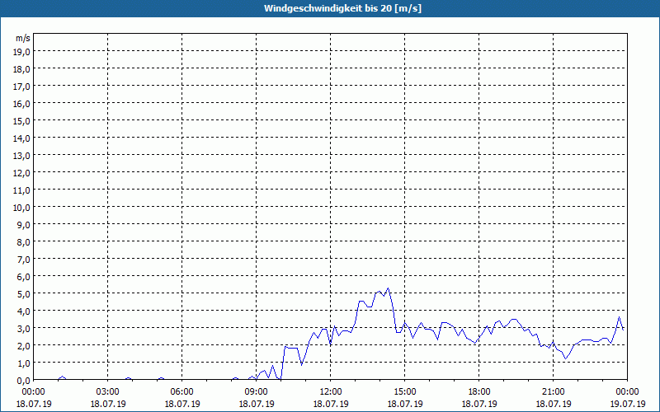Select the 03:00 time axis label
Screen dimensions: 660x412
coord(108,391)
